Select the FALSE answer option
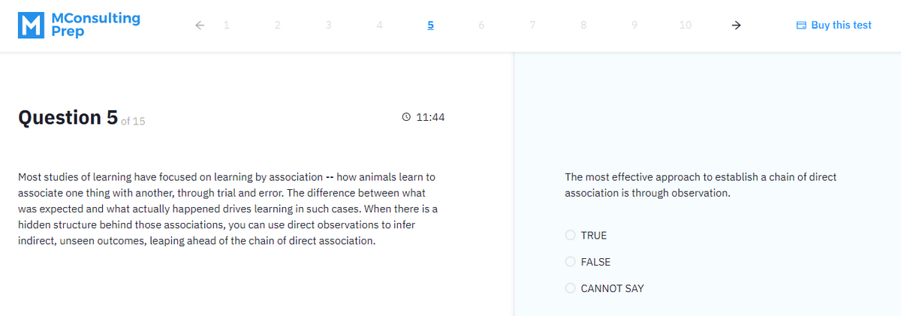Image resolution: width=901 pixels, height=316 pixels. 571,262
